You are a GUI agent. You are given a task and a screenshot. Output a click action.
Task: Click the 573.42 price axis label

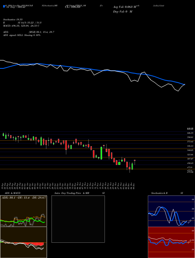(190, 142)
